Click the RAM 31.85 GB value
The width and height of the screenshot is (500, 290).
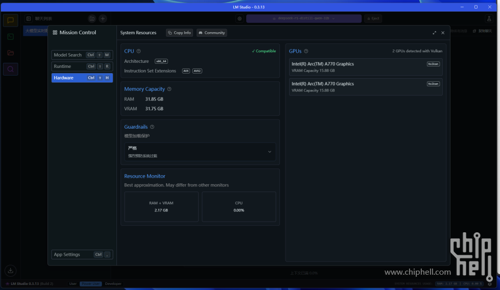click(x=154, y=99)
